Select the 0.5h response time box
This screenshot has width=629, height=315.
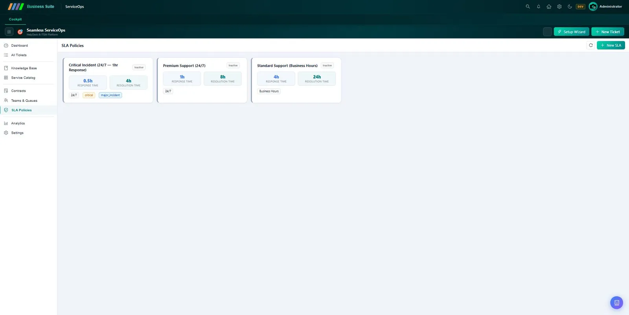tap(88, 83)
